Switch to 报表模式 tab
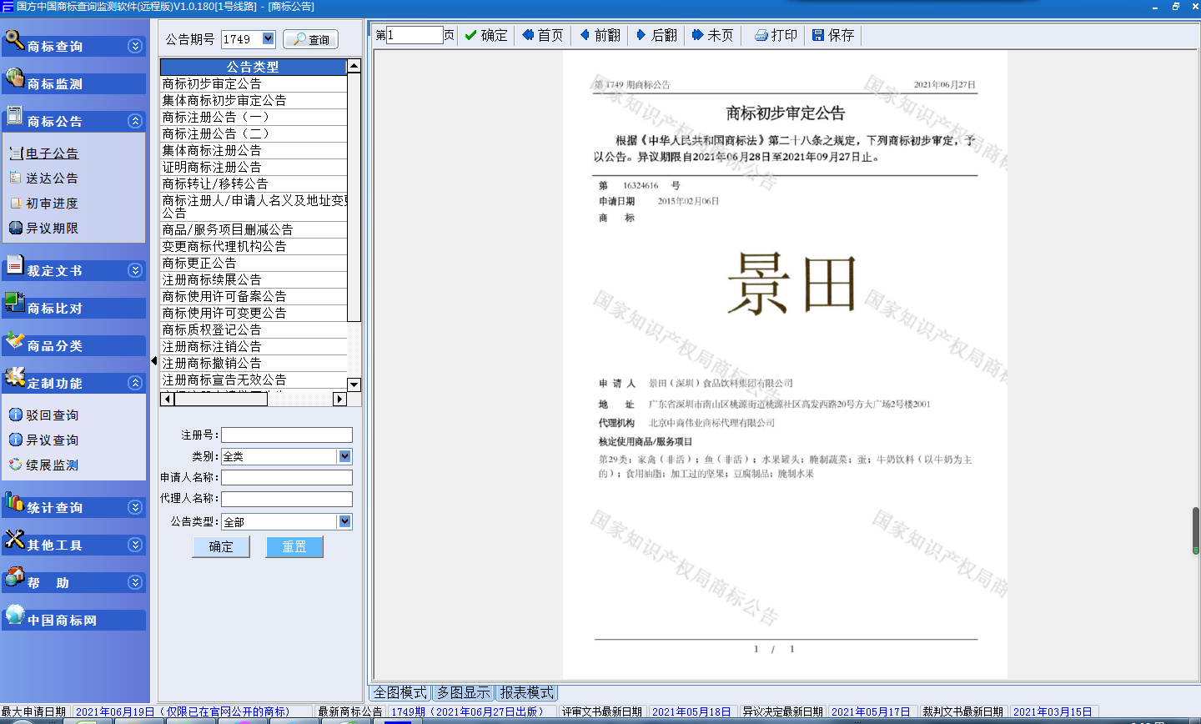Screen dimensions: 1201x724 [x=526, y=692]
